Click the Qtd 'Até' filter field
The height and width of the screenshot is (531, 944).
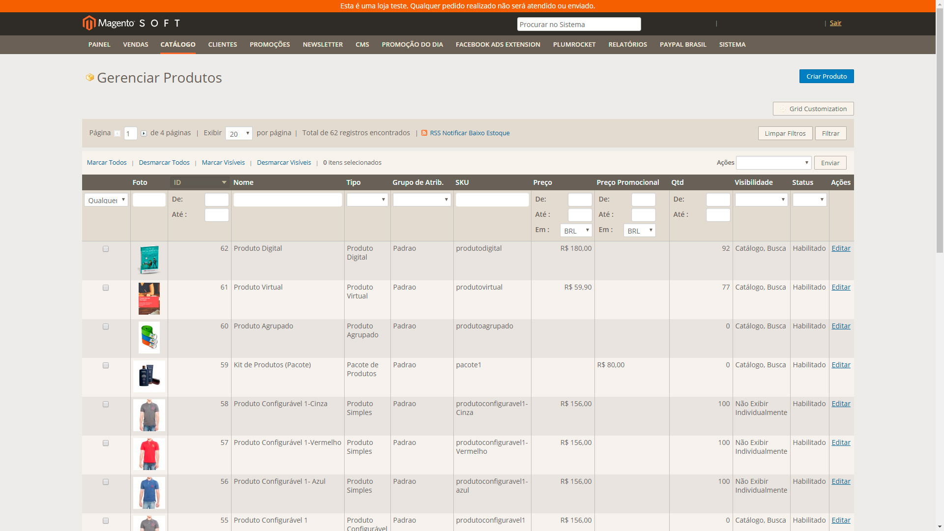718,215
